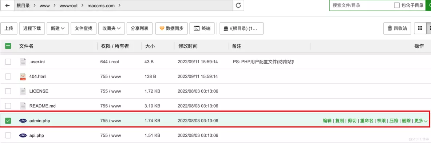Click the admin.php PHP icon

tap(23, 120)
